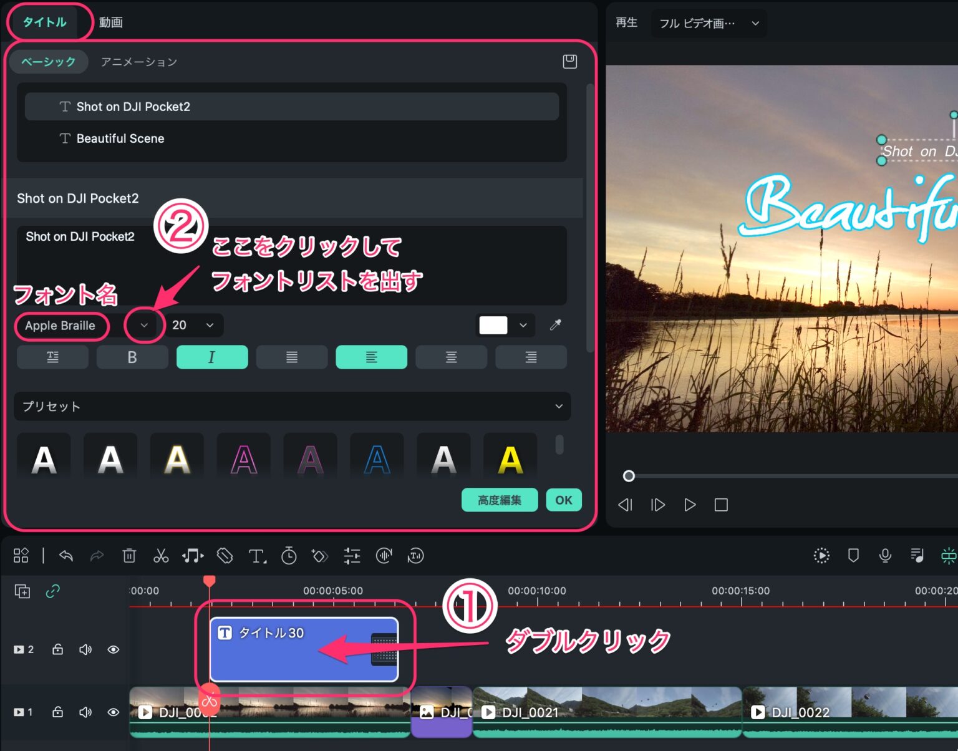
Task: Click the Shot on DJI Pocket2 text field
Action: (292, 264)
